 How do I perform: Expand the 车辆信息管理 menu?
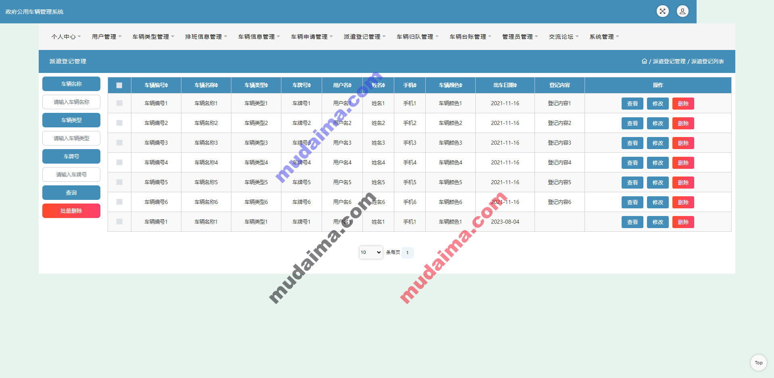tap(259, 37)
